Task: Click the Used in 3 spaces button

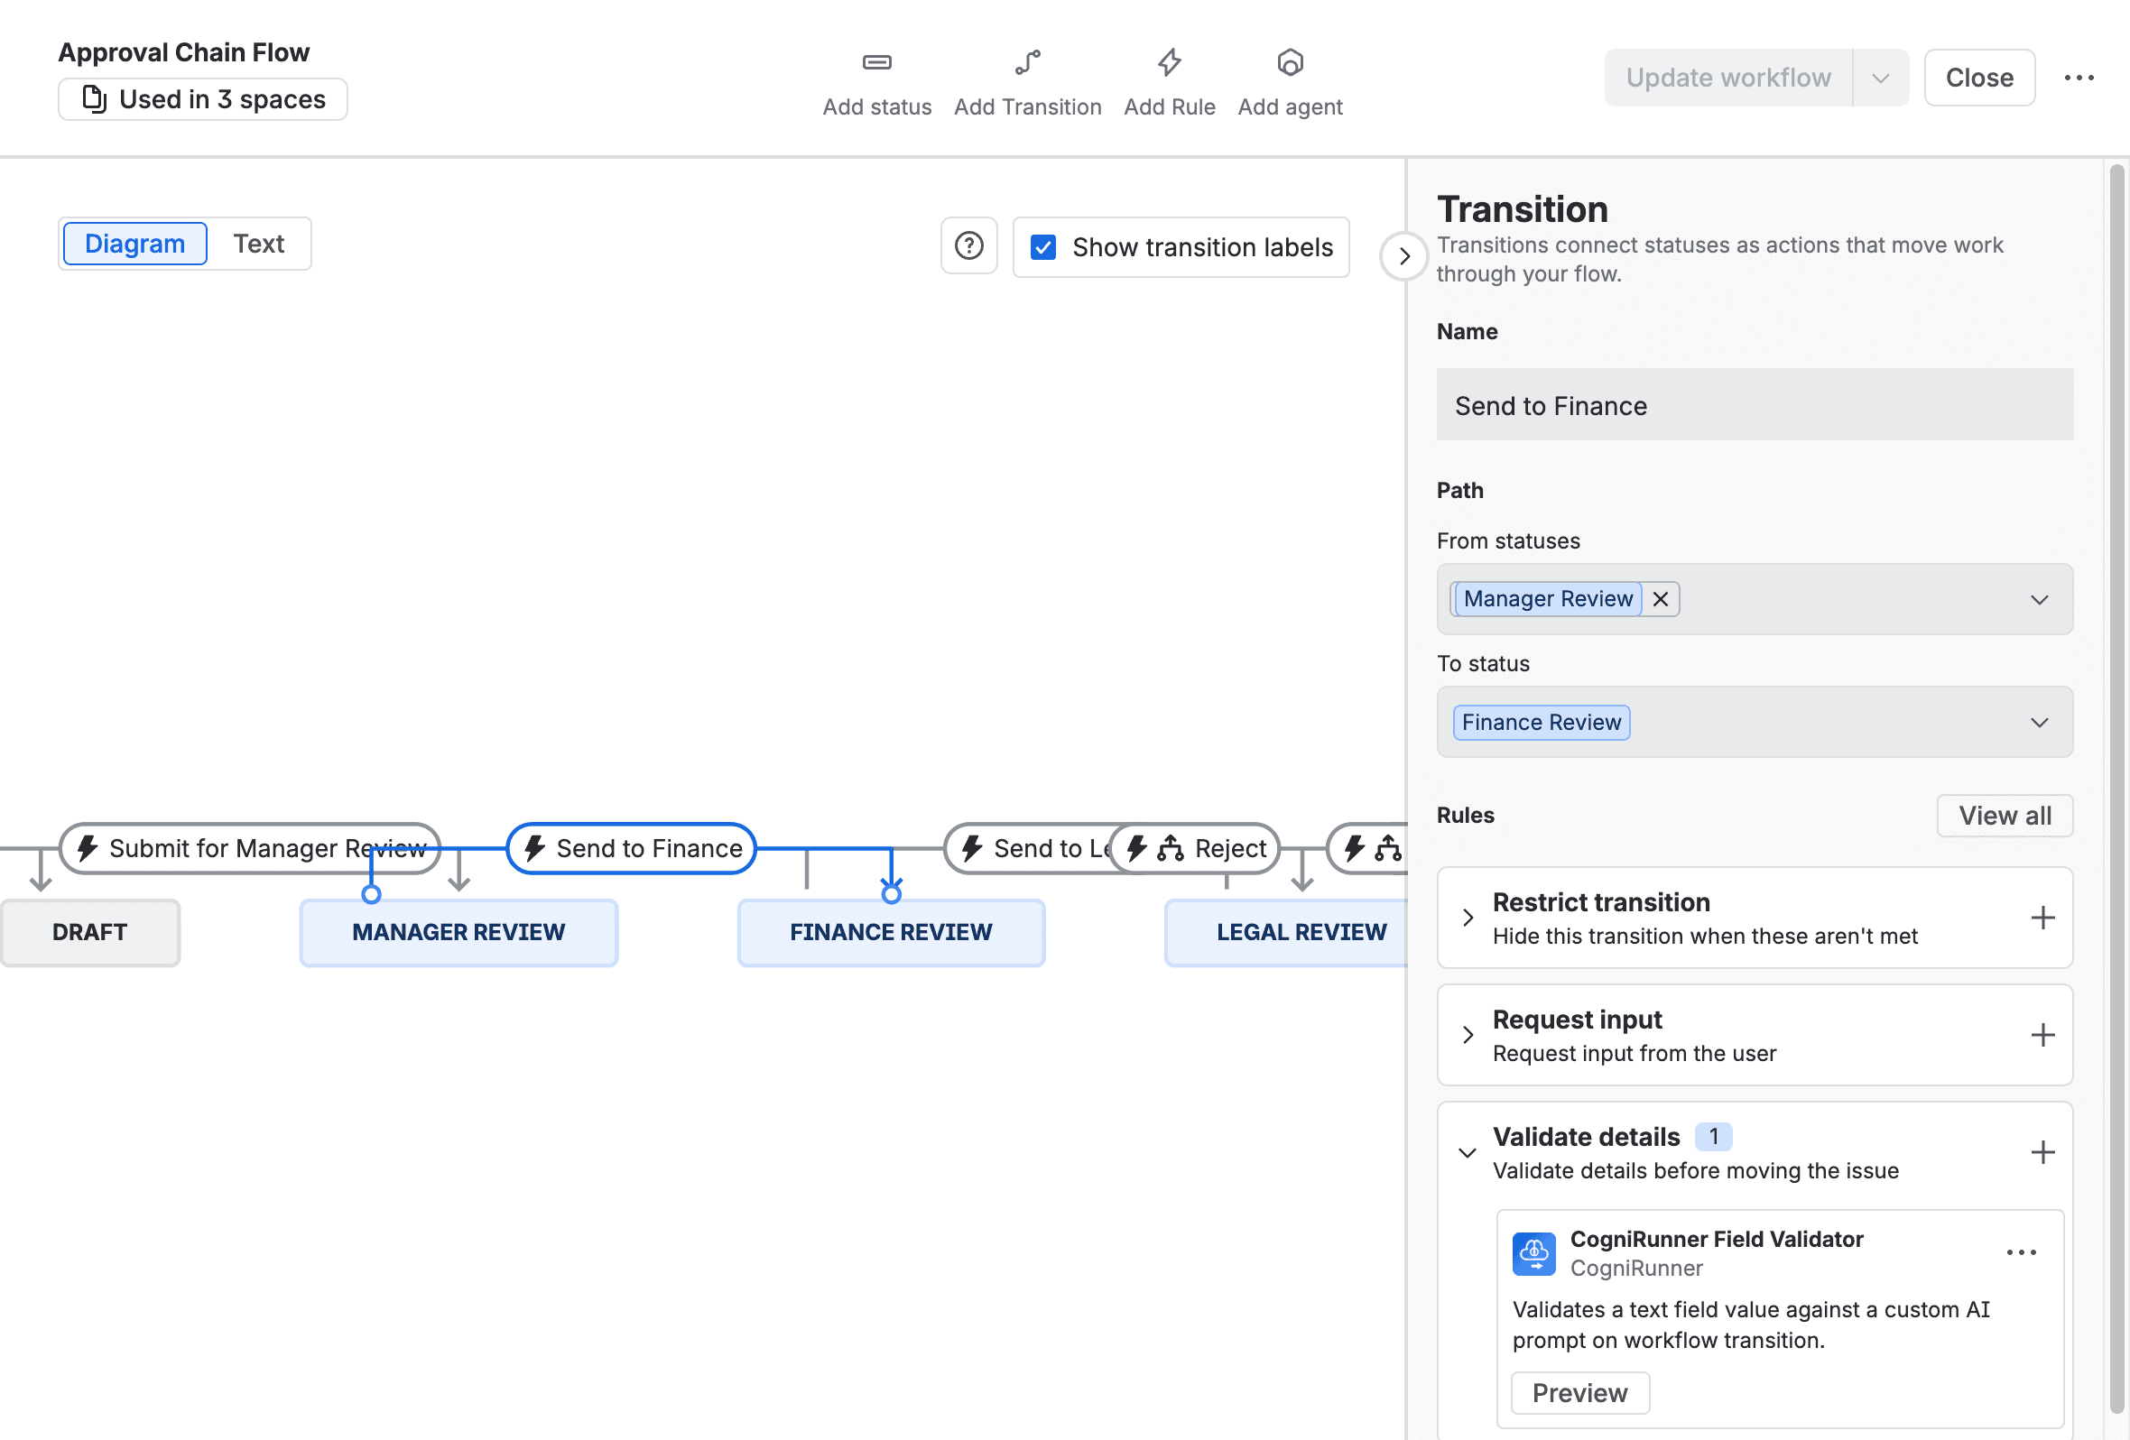Action: (x=202, y=99)
